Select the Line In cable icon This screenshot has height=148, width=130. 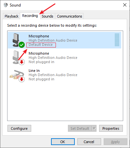pyautogui.click(x=16, y=74)
